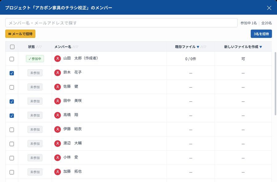Click the avatar icon of 伊藤 結衣
Screen dimensions: 277x182
pyautogui.click(x=58, y=129)
